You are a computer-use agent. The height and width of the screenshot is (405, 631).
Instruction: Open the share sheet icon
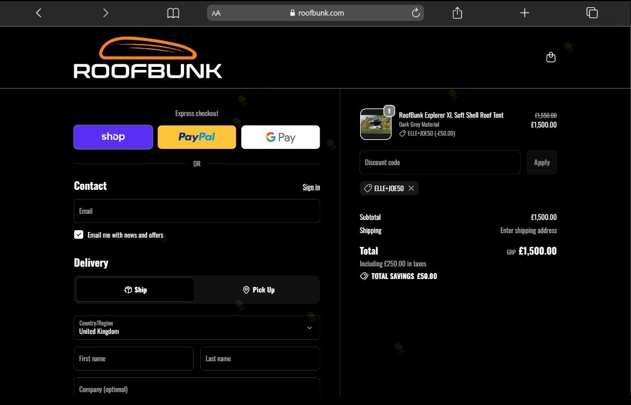(x=457, y=13)
